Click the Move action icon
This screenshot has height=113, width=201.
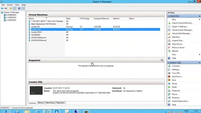tap(169, 94)
